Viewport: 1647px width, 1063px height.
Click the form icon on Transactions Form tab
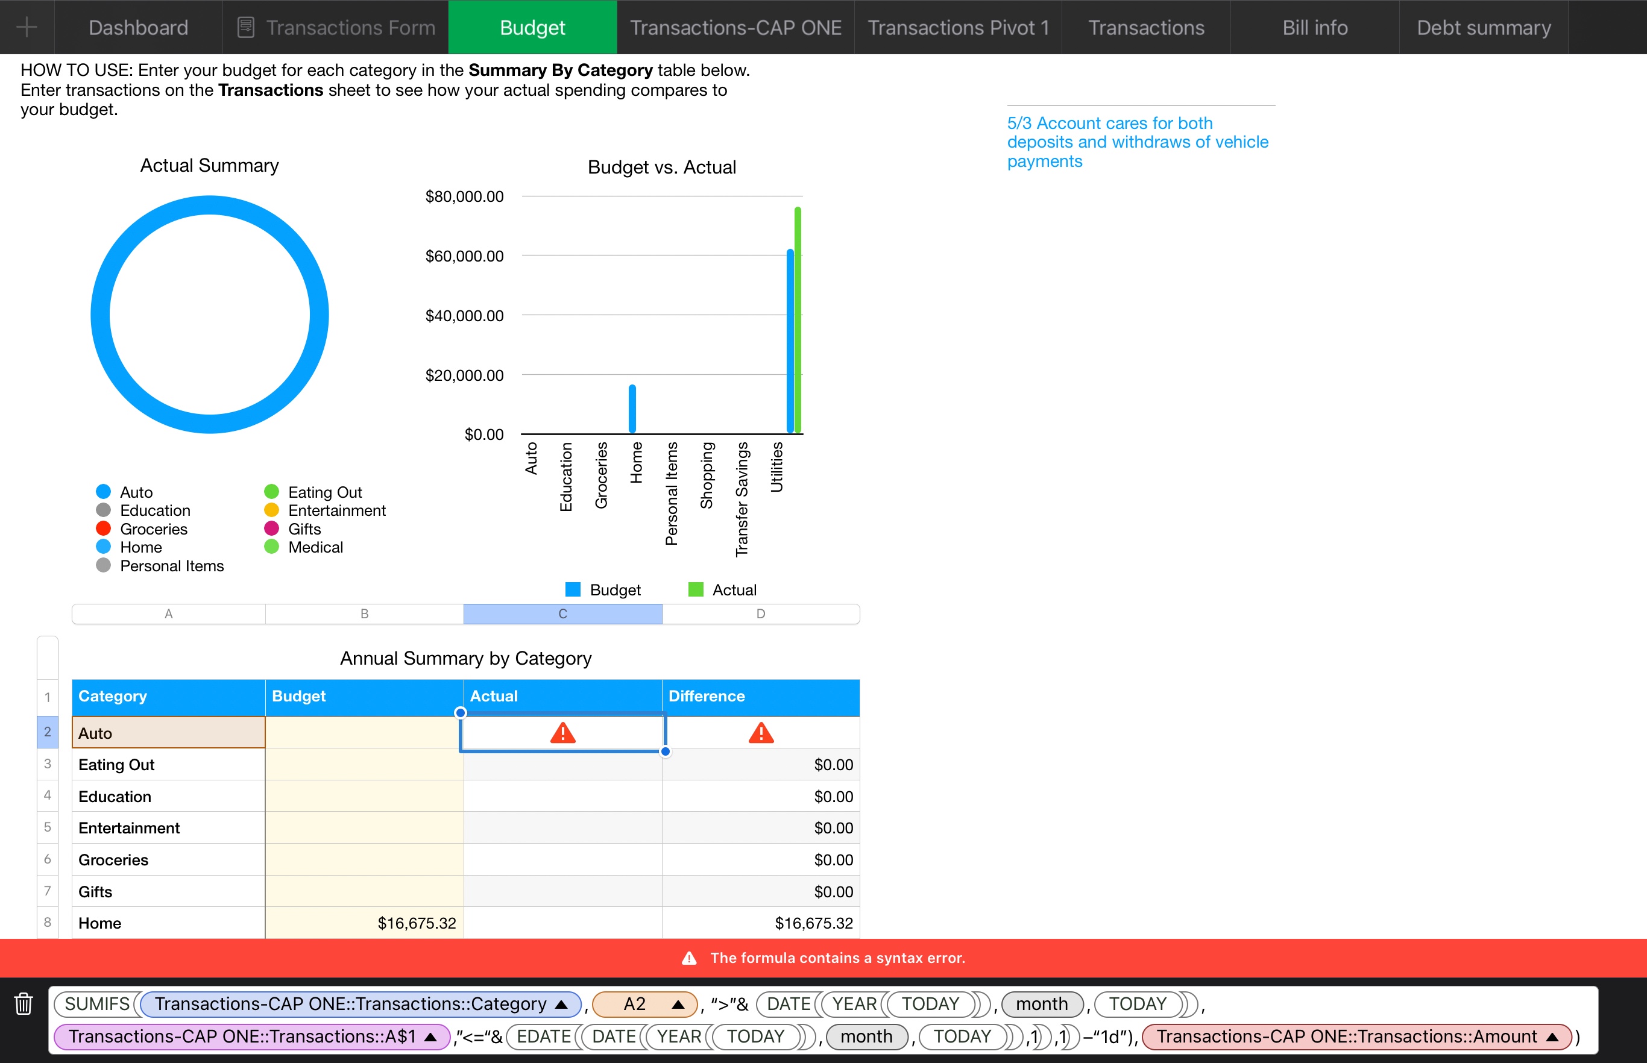pos(246,28)
